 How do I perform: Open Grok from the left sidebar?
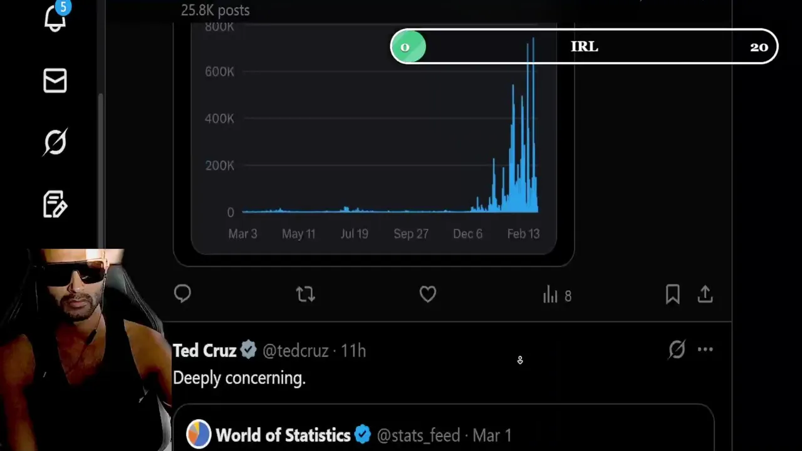point(55,142)
